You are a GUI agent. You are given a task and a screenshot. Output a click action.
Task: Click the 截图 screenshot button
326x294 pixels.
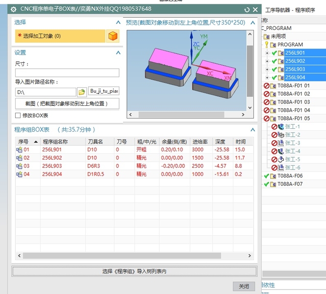click(67, 103)
